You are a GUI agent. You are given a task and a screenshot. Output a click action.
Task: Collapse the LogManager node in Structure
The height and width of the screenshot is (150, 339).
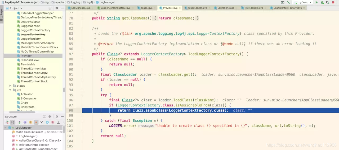(6, 128)
